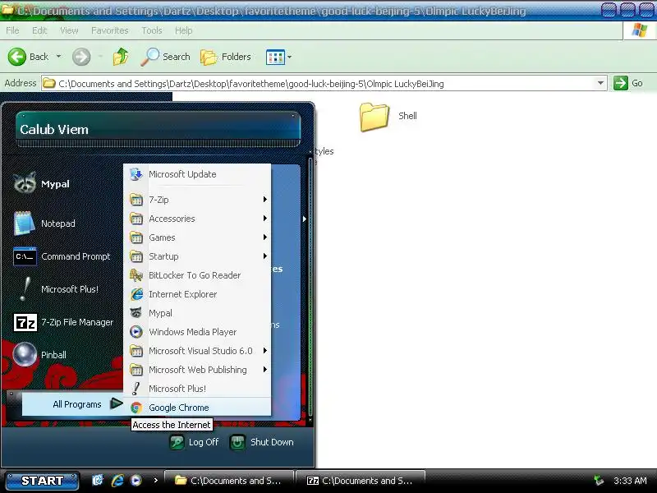The width and height of the screenshot is (657, 493).
Task: Click the Search toolbar button
Action: click(166, 57)
